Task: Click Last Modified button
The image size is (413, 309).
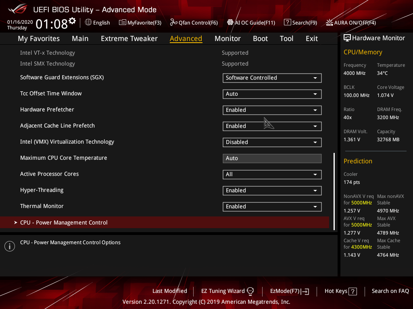Action: pyautogui.click(x=170, y=291)
